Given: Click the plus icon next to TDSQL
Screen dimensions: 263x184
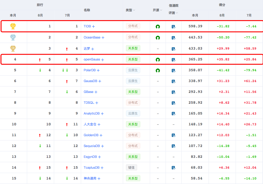Looking at the screenshot, I should (x=97, y=103).
